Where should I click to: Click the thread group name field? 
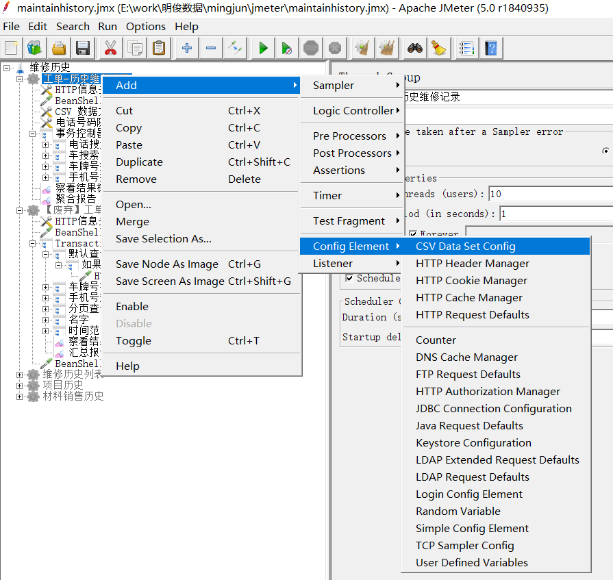point(509,97)
